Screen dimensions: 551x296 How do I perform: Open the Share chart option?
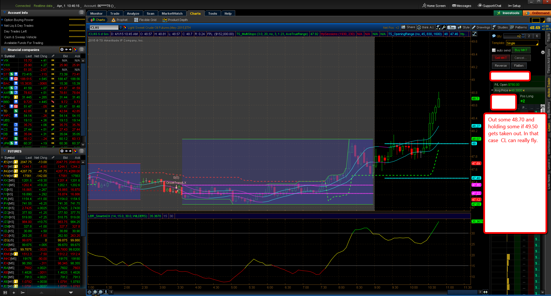408,27
